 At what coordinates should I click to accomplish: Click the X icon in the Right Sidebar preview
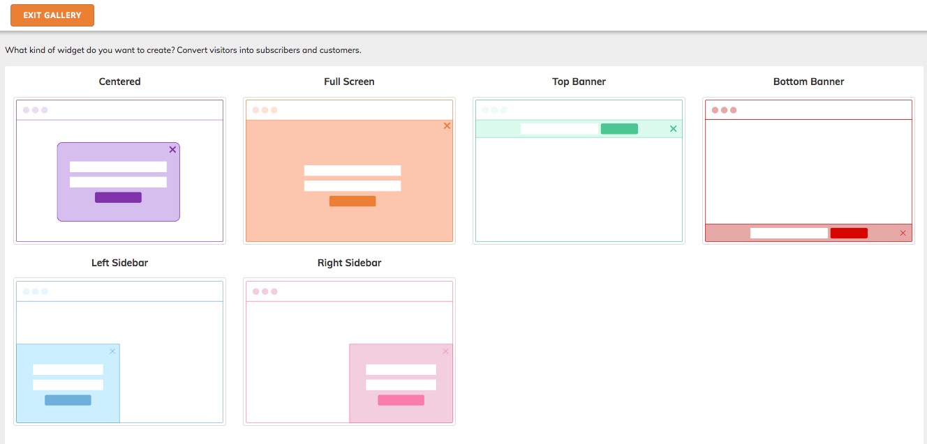tap(445, 351)
